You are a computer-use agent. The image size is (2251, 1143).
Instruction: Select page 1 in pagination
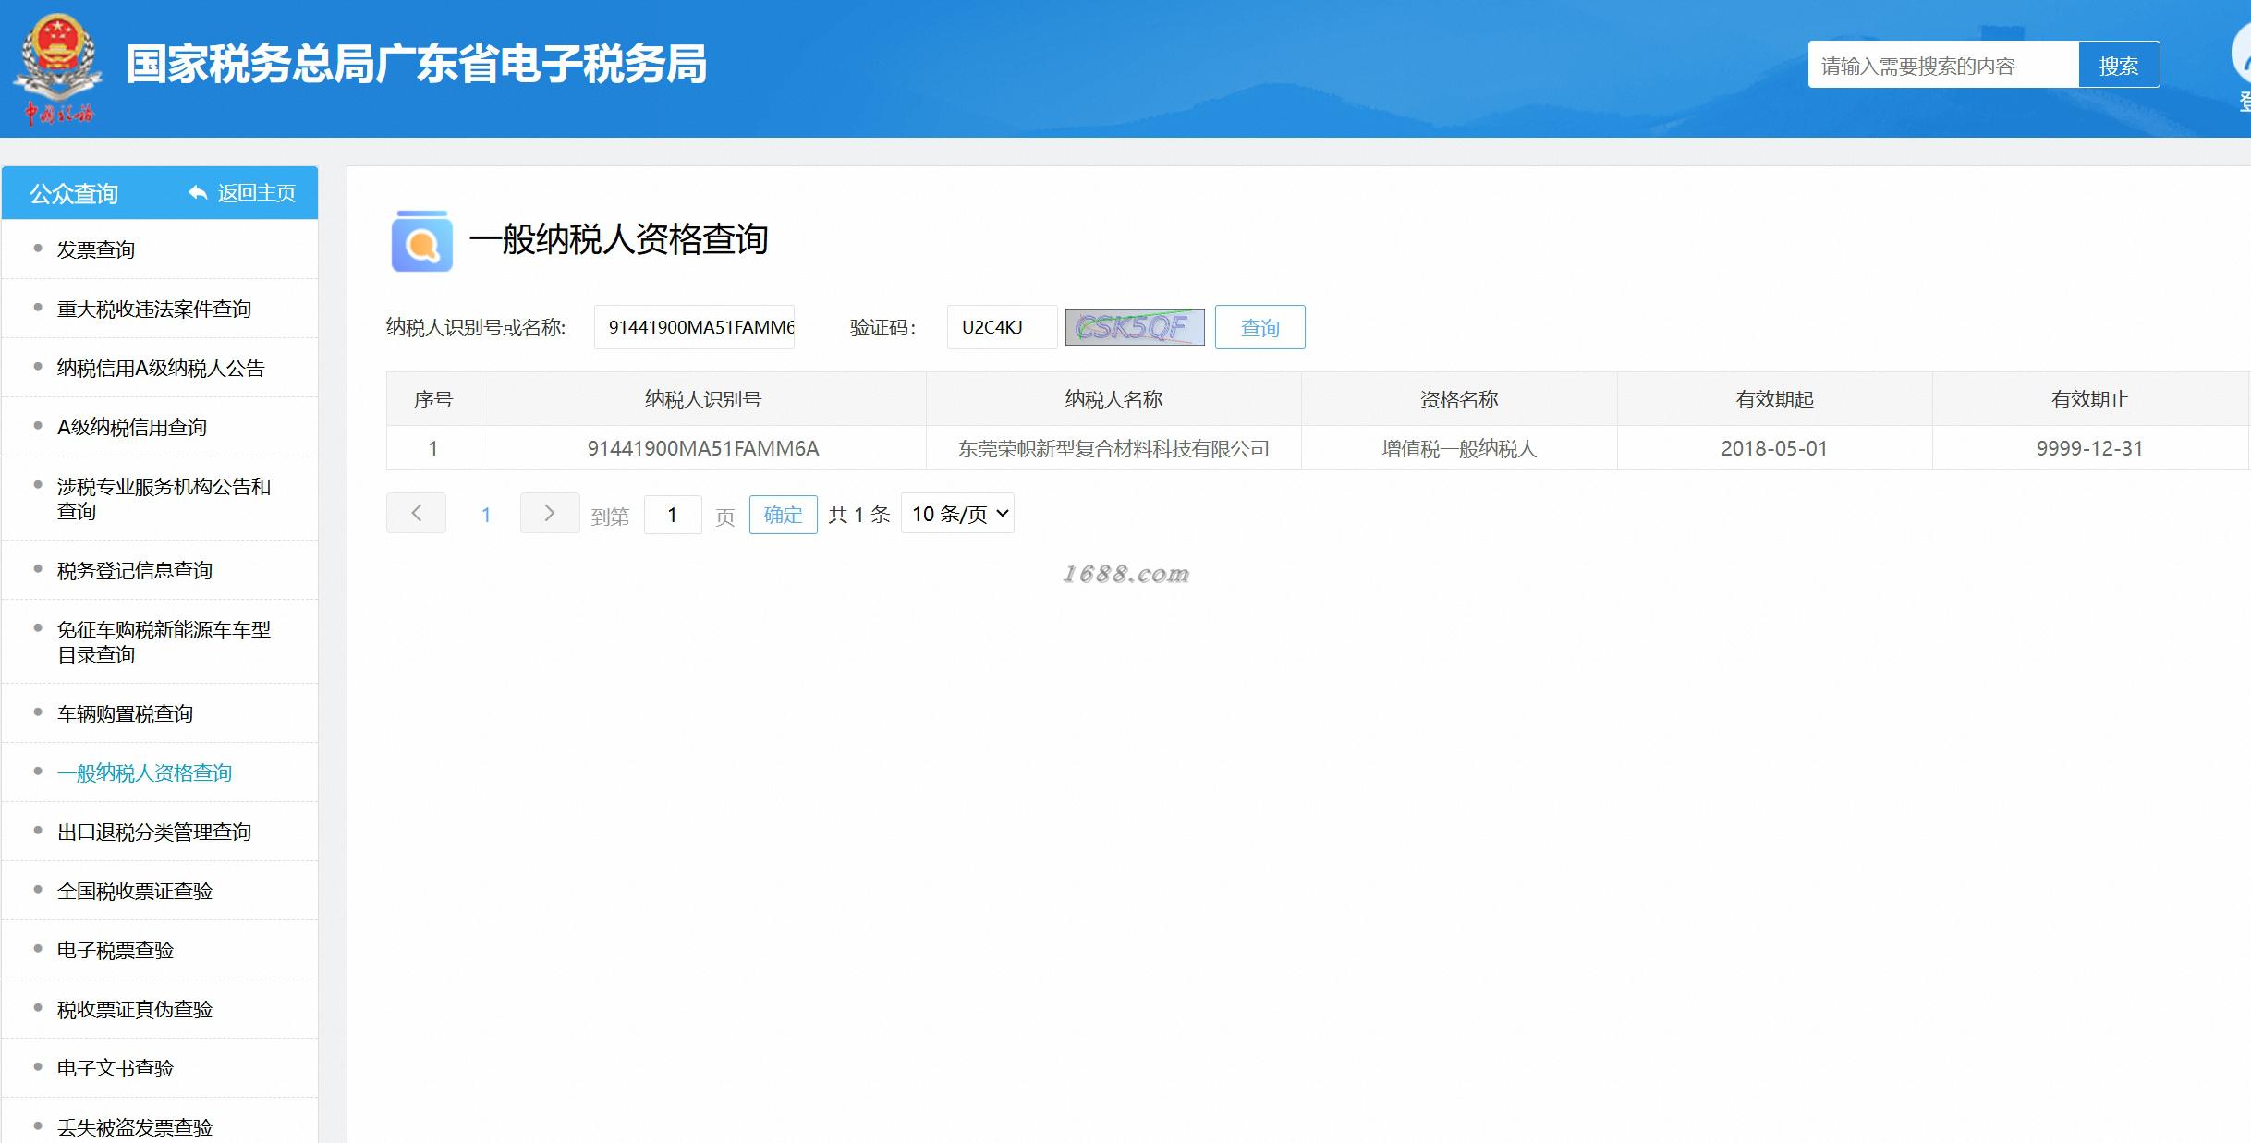tap(486, 515)
